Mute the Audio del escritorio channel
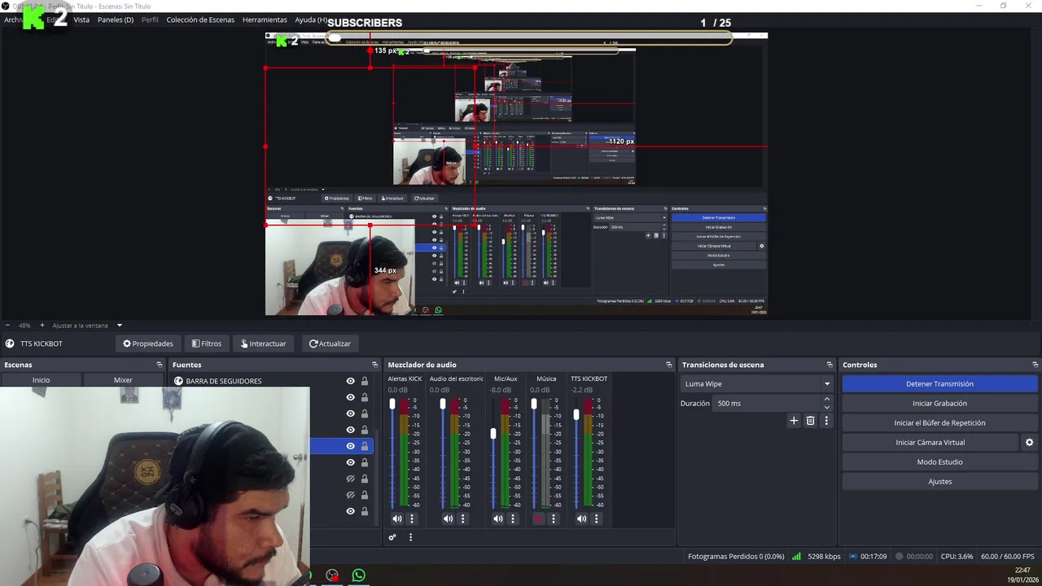 point(448,518)
